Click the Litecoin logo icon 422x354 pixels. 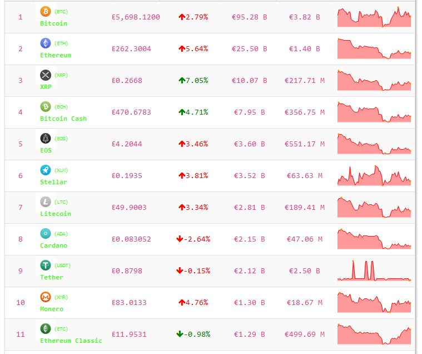coord(46,201)
